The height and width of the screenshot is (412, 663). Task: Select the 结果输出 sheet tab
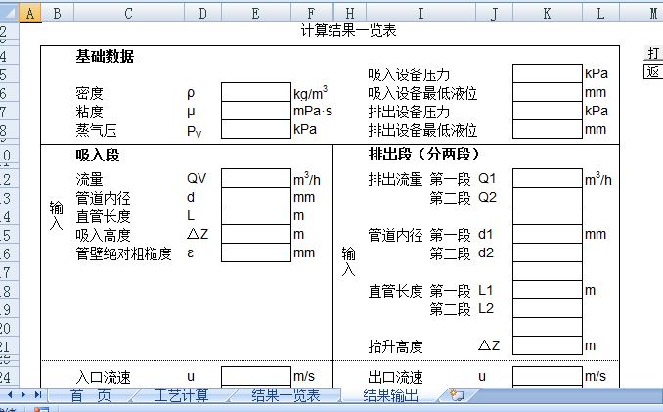pos(390,395)
